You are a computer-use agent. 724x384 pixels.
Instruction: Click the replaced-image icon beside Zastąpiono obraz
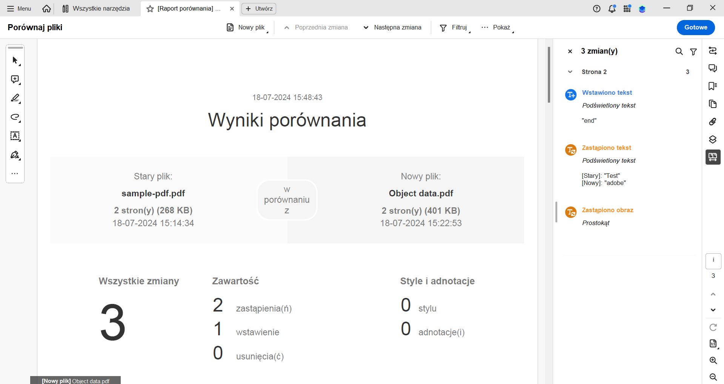point(570,212)
